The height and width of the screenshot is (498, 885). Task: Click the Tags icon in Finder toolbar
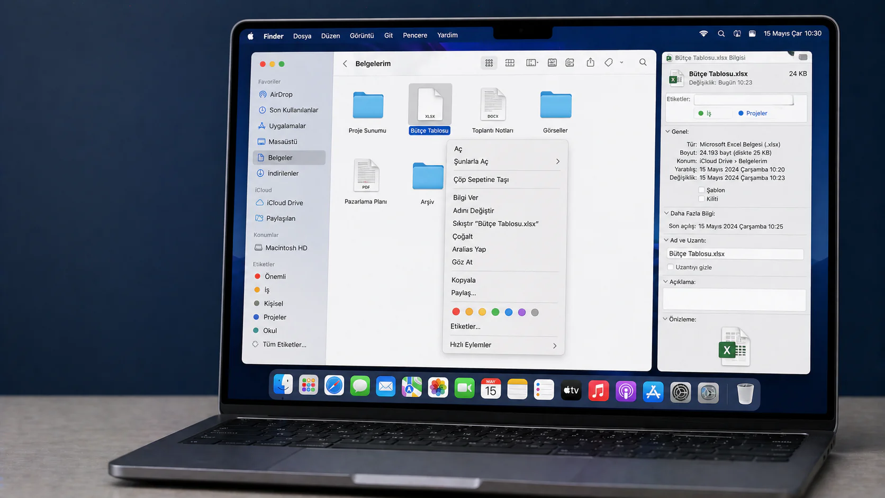(608, 62)
